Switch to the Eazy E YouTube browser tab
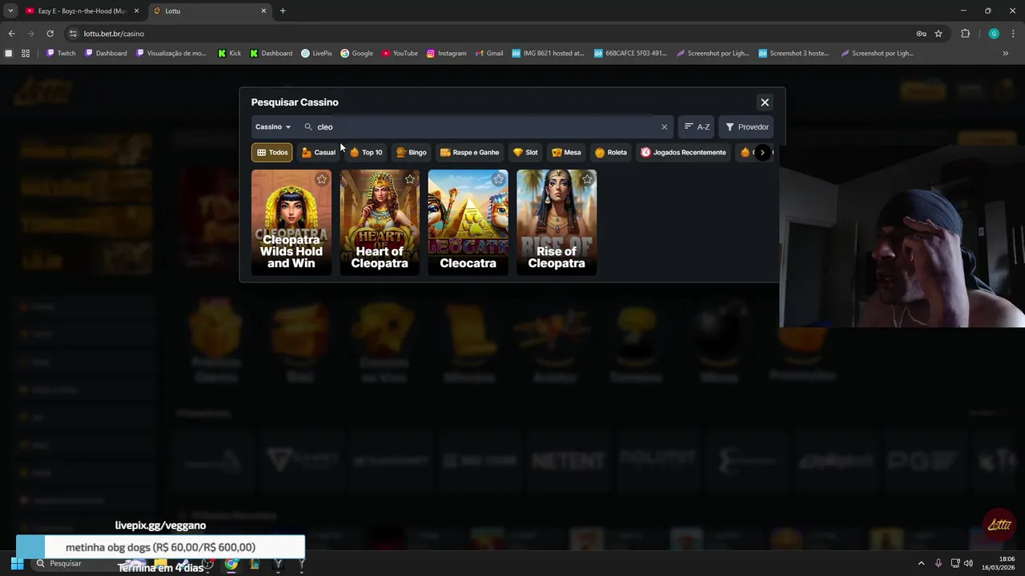 point(82,11)
